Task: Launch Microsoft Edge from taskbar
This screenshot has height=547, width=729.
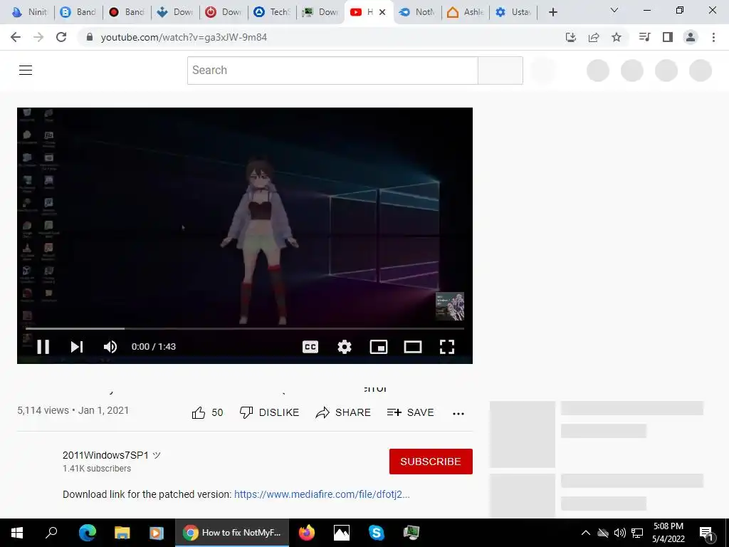Action: [87, 533]
